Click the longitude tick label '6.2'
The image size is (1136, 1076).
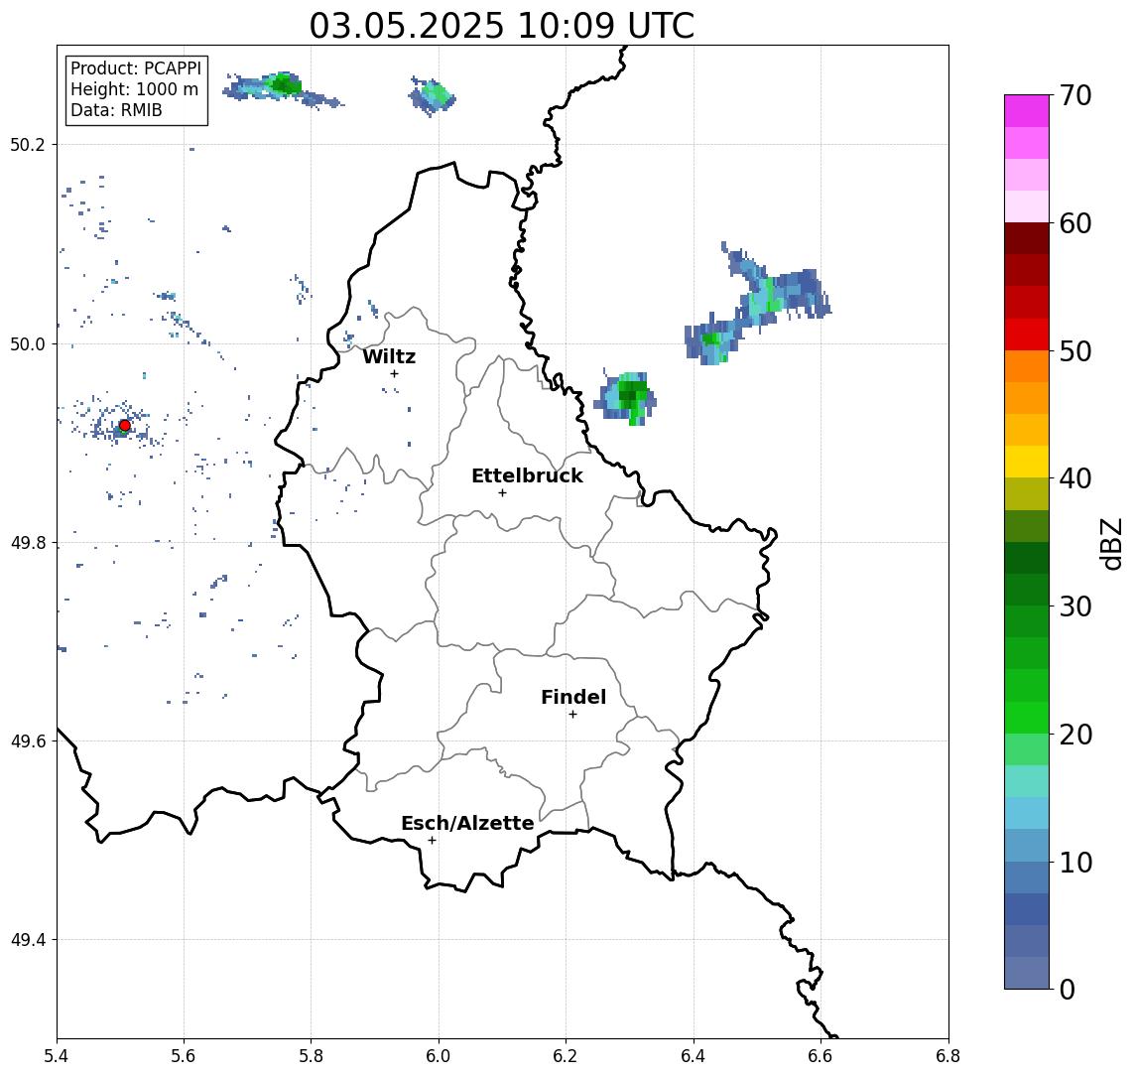click(x=566, y=1056)
